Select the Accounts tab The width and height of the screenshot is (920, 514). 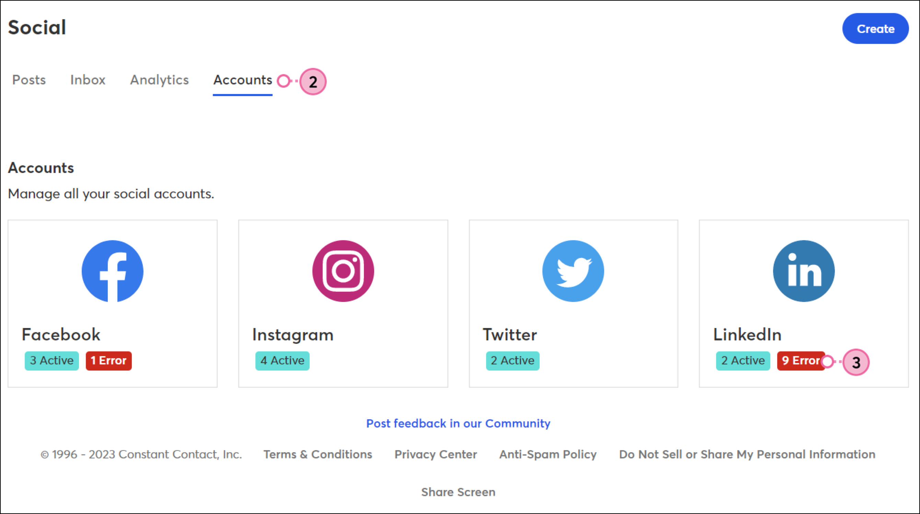coord(242,80)
